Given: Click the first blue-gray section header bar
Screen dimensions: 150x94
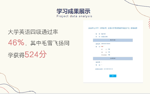Looking at the screenshot, I should [x=113, y=40].
